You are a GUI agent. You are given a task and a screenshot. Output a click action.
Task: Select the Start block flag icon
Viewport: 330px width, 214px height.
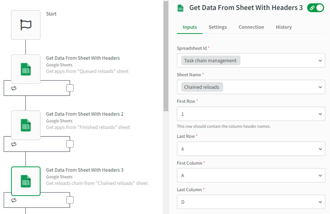[x=26, y=25]
